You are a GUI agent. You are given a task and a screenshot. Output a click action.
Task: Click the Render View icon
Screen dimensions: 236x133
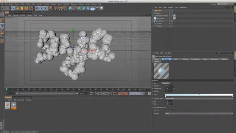(56, 8)
